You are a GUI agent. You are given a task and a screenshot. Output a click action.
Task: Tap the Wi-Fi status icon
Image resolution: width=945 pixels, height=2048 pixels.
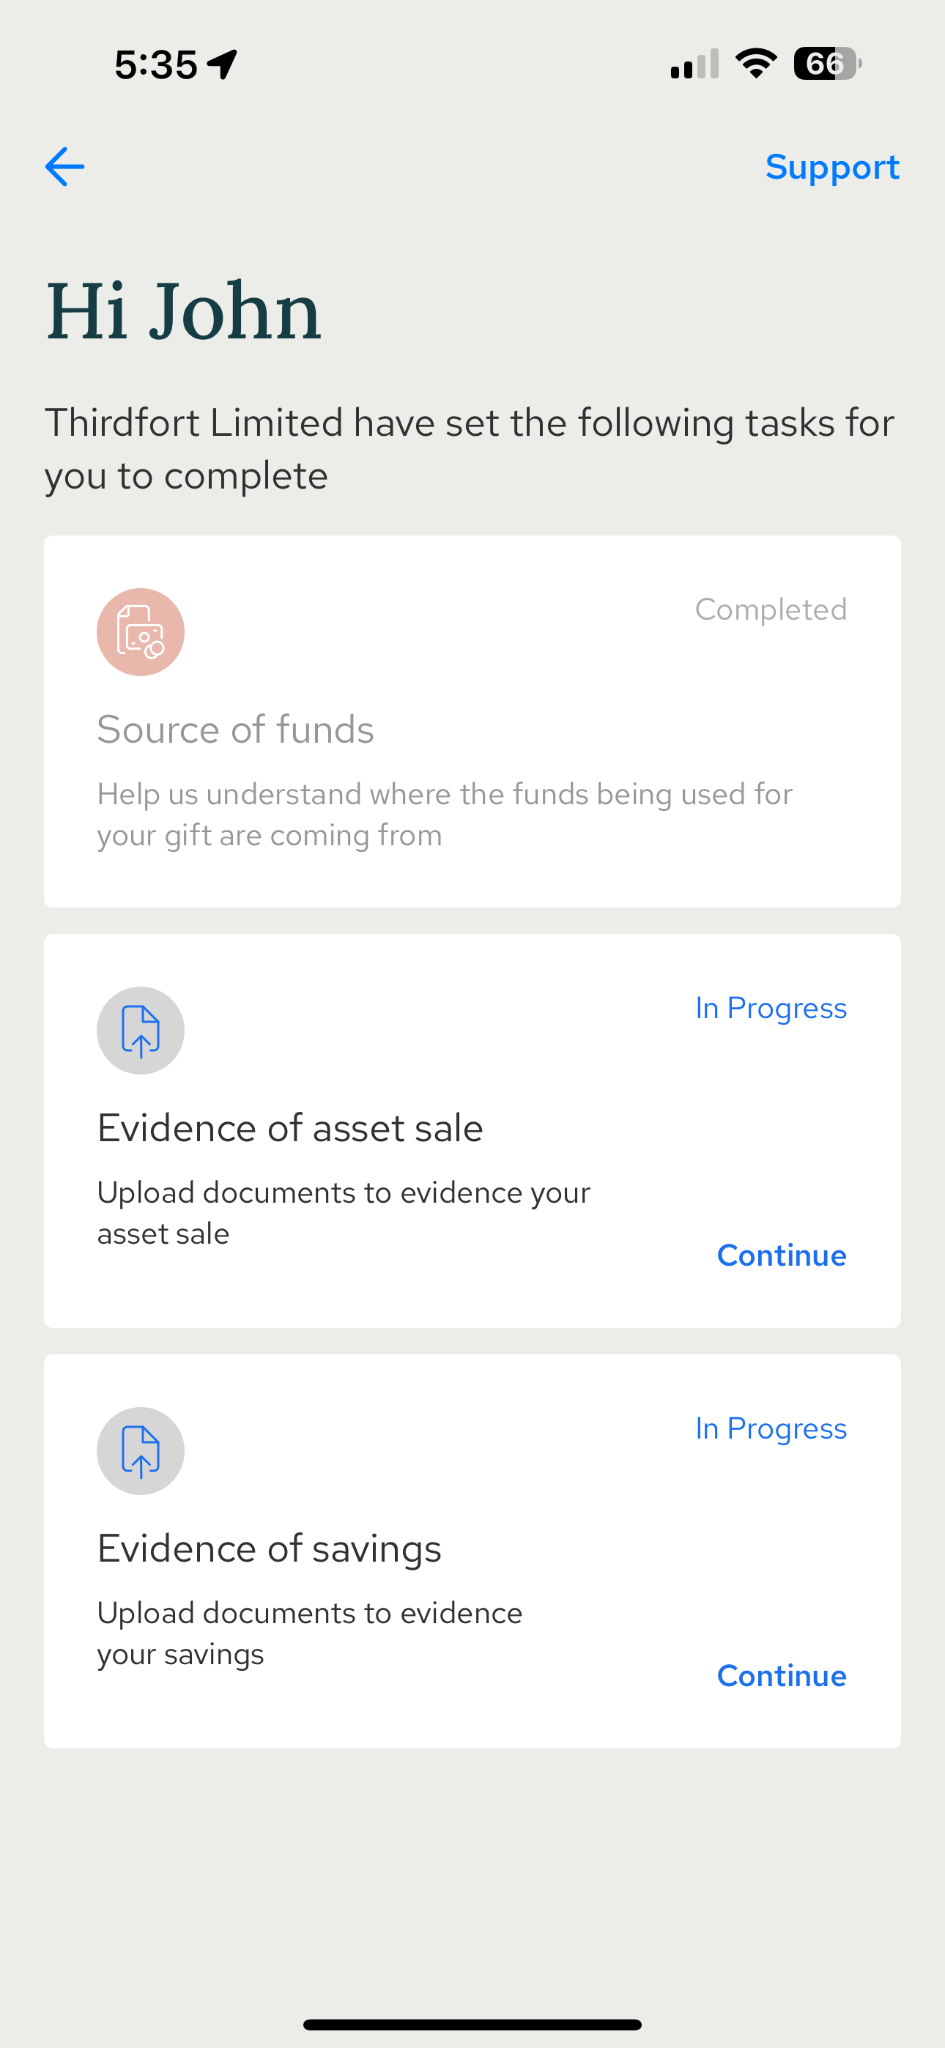pos(756,64)
